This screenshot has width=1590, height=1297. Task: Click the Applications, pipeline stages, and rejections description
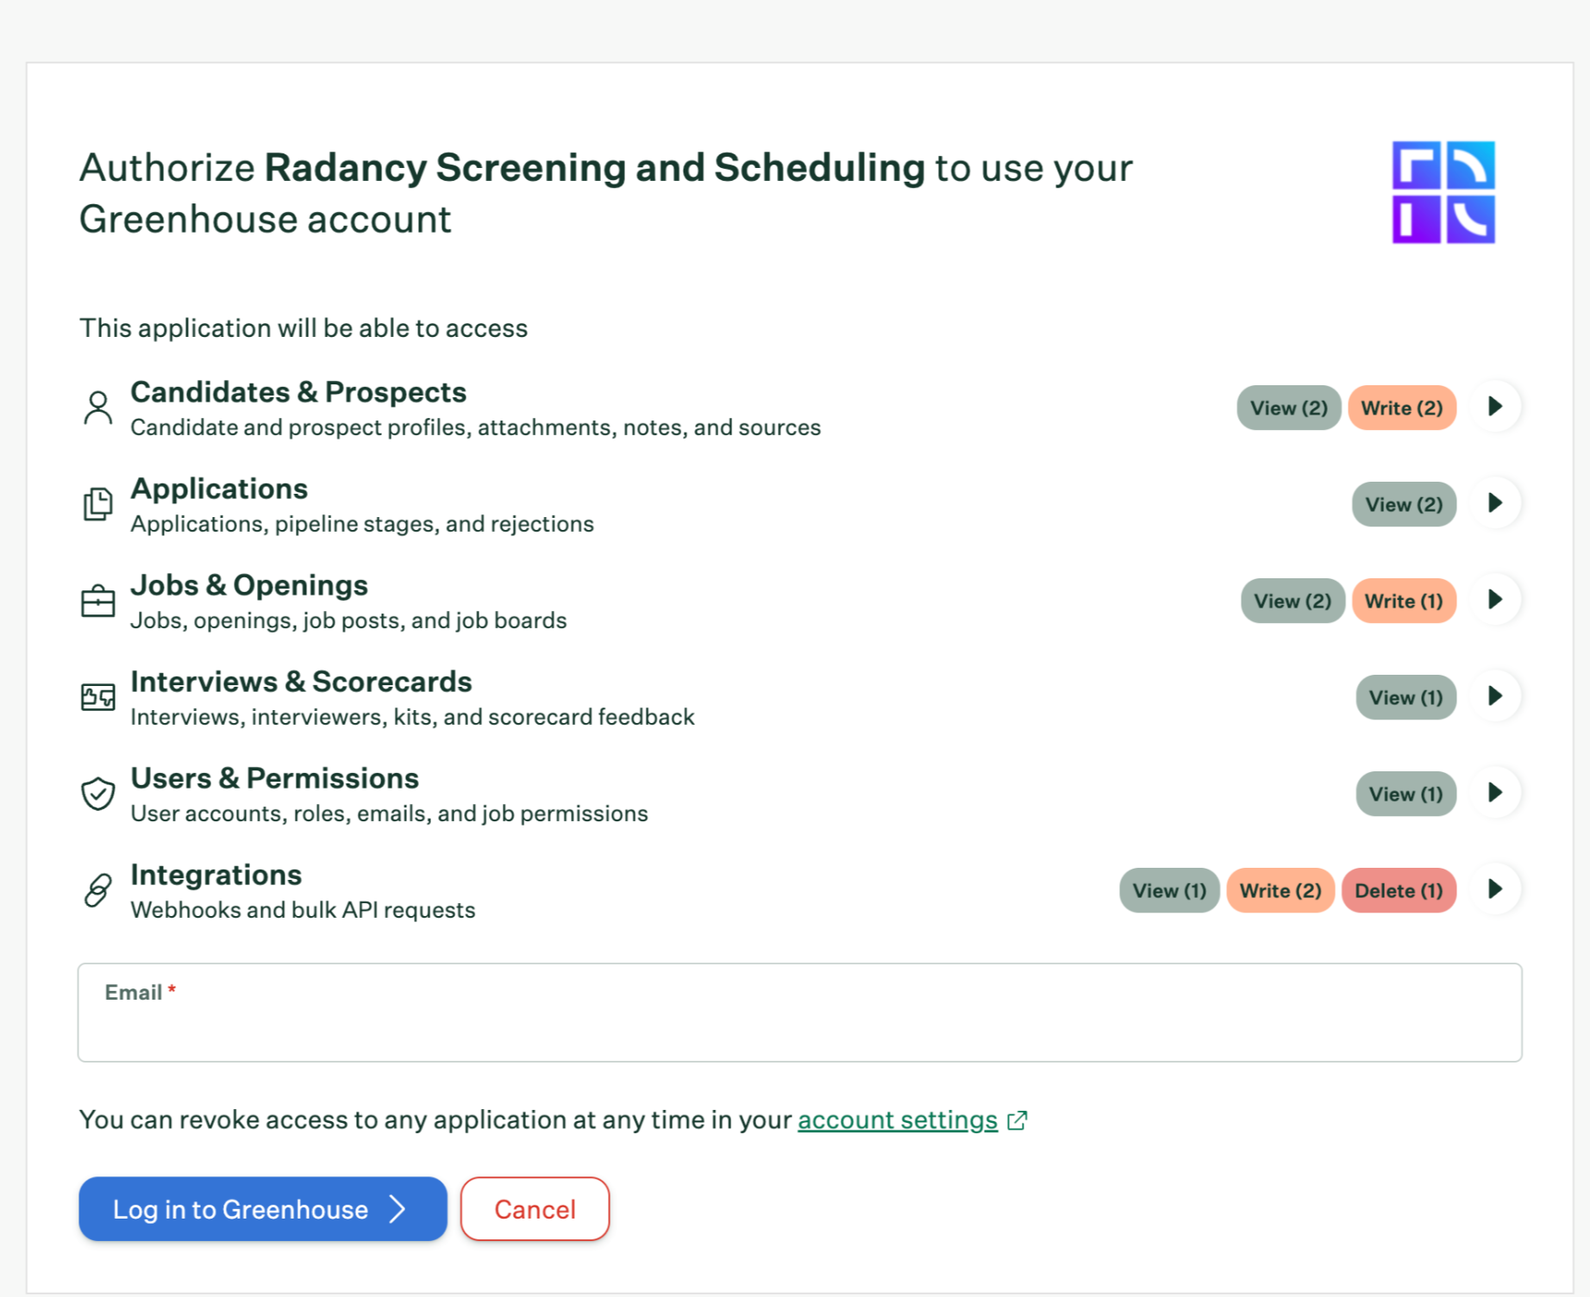pyautogui.click(x=362, y=524)
